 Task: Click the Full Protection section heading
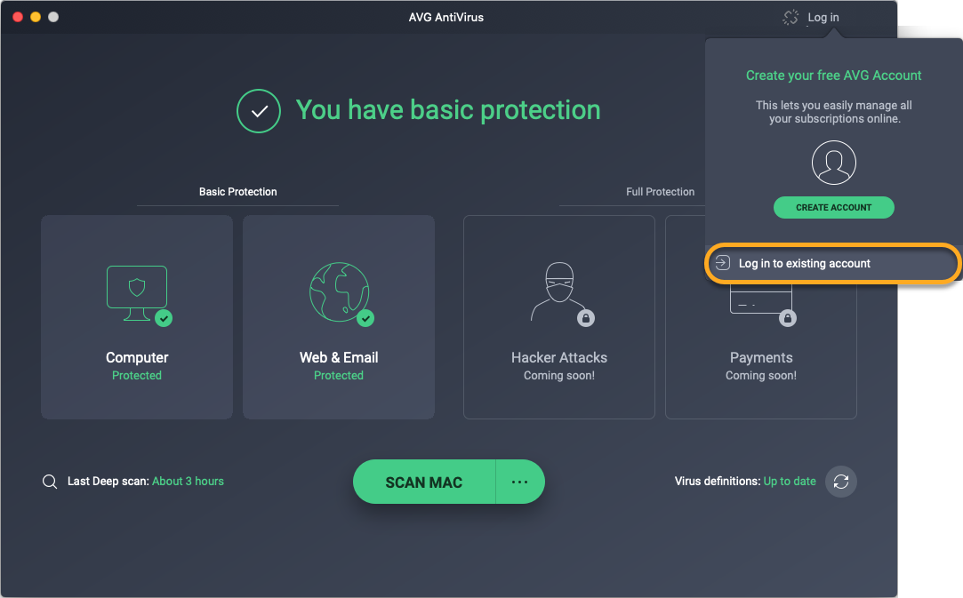tap(660, 192)
